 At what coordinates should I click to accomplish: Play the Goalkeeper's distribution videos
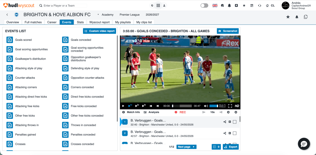pos(10,59)
